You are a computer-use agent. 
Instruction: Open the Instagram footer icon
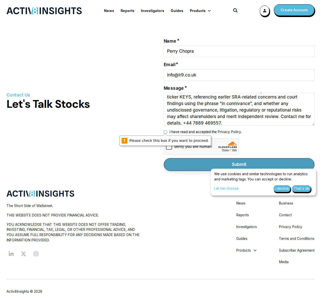pos(36,254)
